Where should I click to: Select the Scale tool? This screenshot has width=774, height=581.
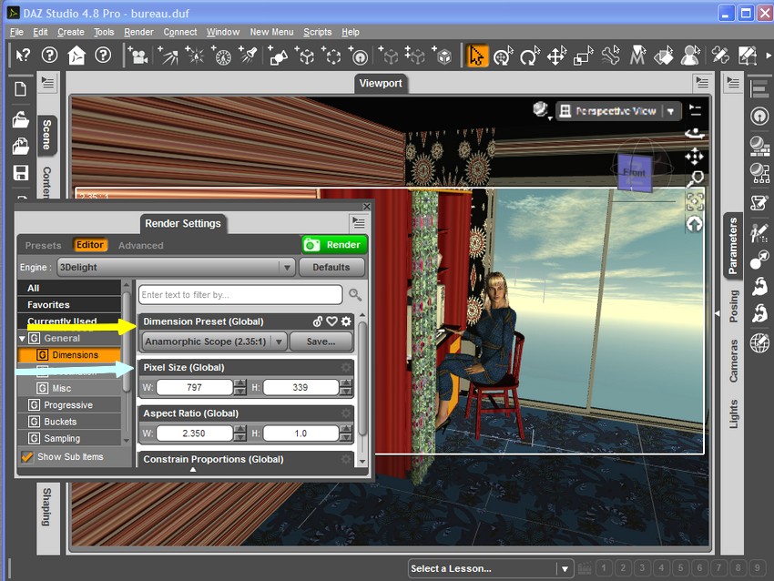click(x=583, y=56)
